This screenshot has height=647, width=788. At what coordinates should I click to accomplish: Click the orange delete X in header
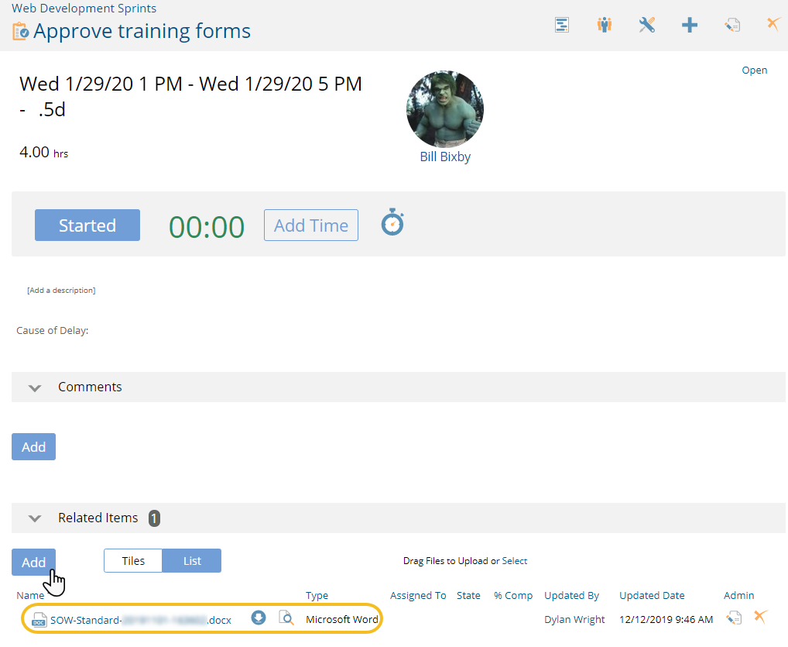click(x=774, y=24)
